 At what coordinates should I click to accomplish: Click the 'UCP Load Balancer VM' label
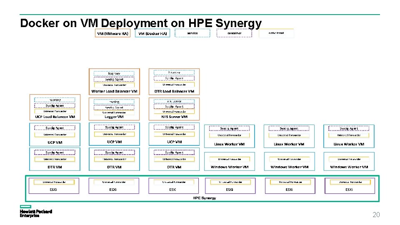pos(55,117)
